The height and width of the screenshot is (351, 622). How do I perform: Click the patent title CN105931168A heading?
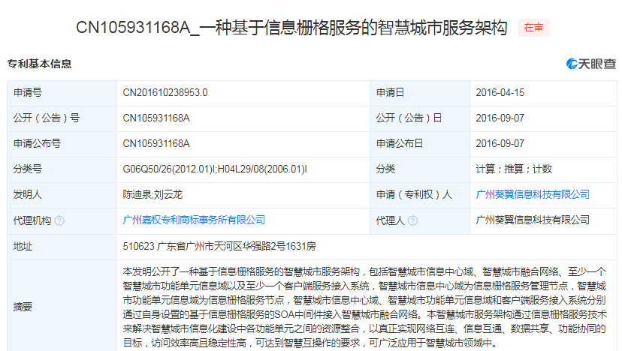(291, 28)
